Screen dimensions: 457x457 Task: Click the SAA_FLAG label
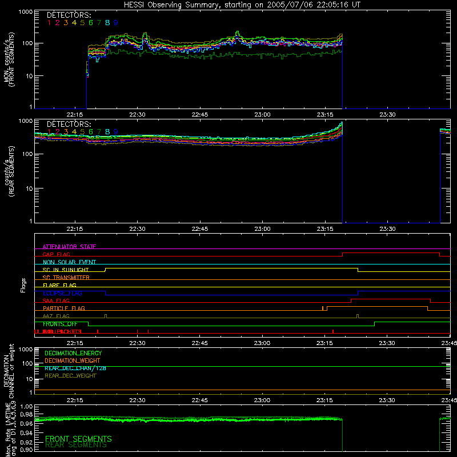[x=56, y=300]
